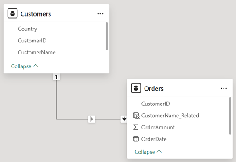Click the sigma icon beside OrderAmount
This screenshot has height=162, width=236.
136,127
